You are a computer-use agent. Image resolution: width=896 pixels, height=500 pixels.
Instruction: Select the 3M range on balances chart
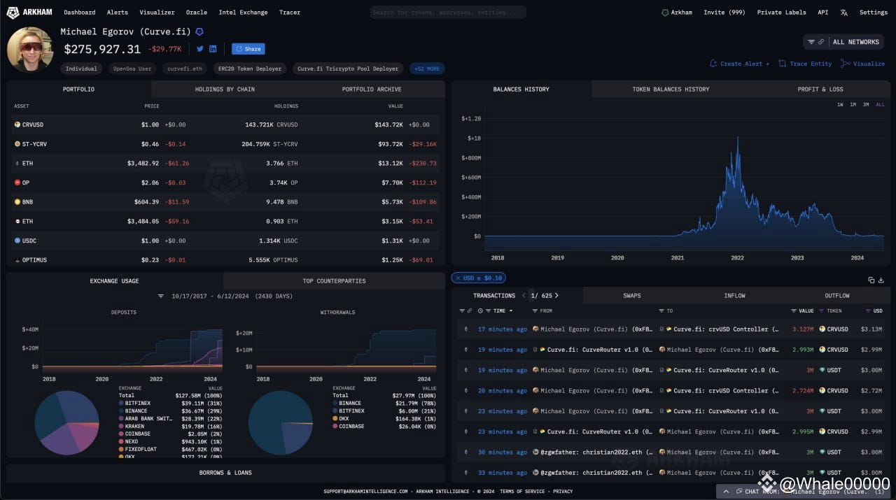point(866,104)
